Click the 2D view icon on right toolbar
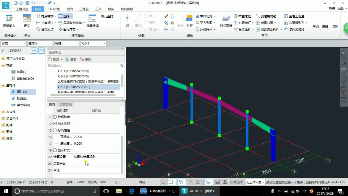This screenshot has height=196, width=348. click(x=344, y=62)
